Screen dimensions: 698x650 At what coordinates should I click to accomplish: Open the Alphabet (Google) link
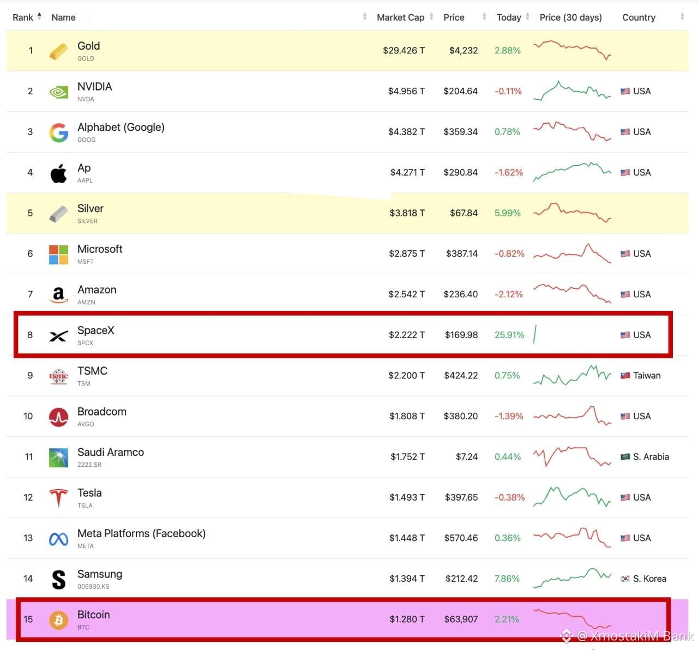121,127
